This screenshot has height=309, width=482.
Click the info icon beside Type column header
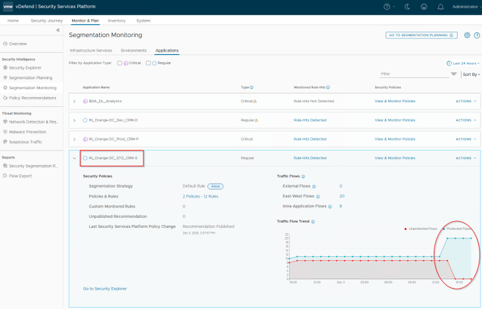(252, 87)
